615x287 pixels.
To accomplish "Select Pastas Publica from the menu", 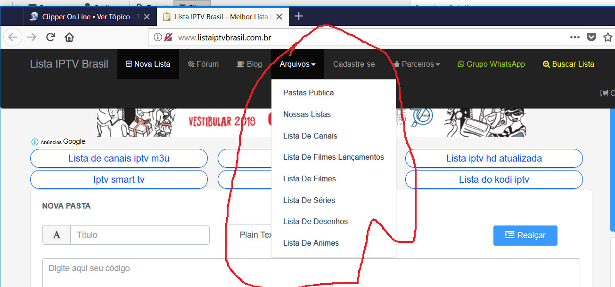I will pos(334,93).
